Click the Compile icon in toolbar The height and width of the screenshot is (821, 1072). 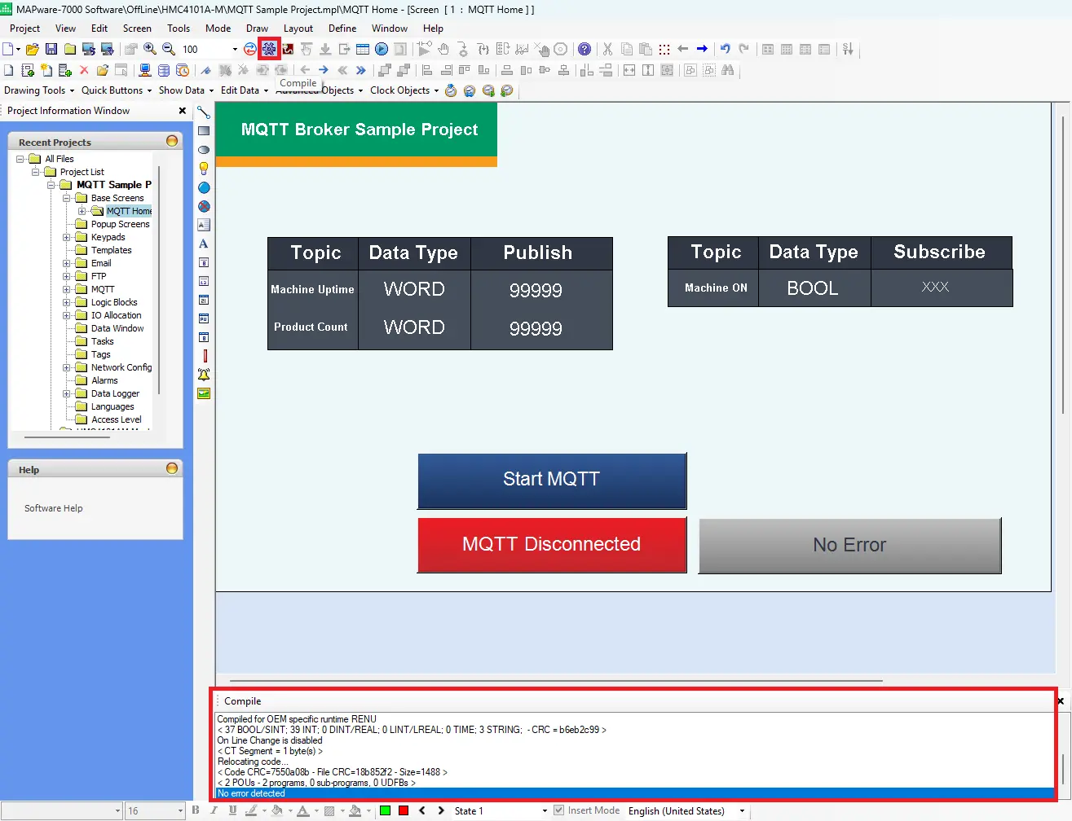pyautogui.click(x=269, y=49)
